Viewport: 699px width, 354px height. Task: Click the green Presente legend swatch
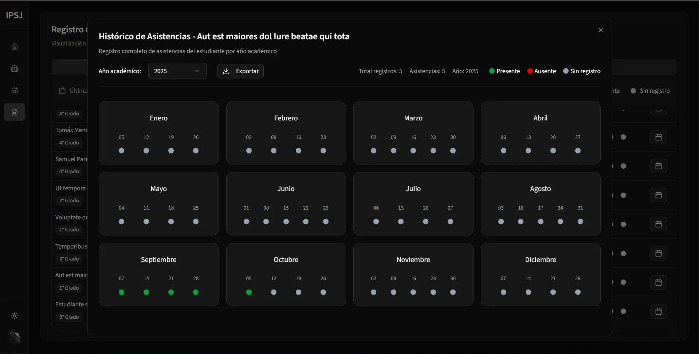(492, 71)
